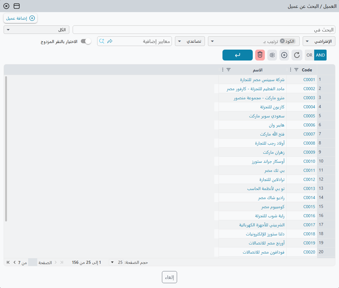
Task: Select ترادلاين للتجارة customer
Action: (272, 179)
